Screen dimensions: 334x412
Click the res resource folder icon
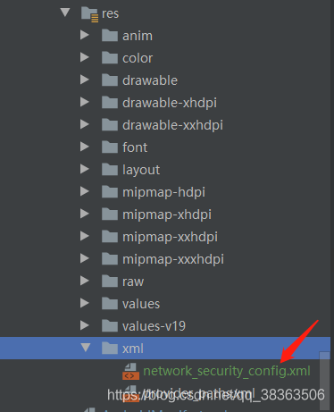pos(89,14)
